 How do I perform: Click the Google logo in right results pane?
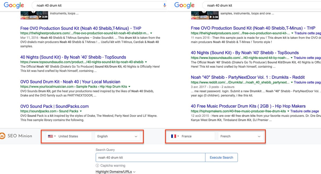pos(184,5)
